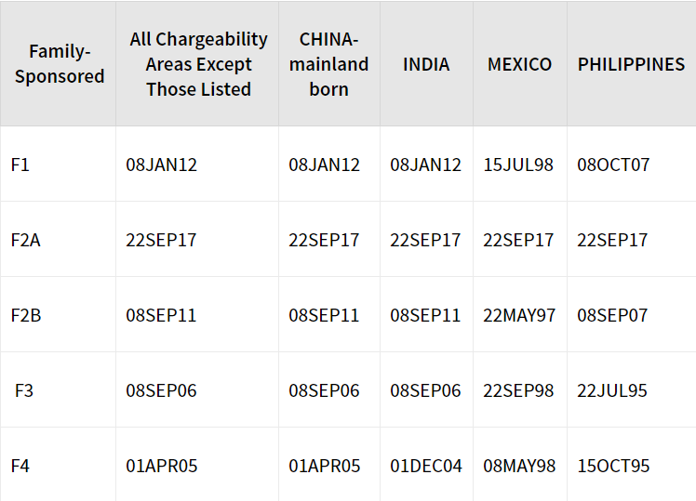The image size is (696, 501).
Task: Click the 22JUL95 Philippines F3 date
Action: click(612, 390)
